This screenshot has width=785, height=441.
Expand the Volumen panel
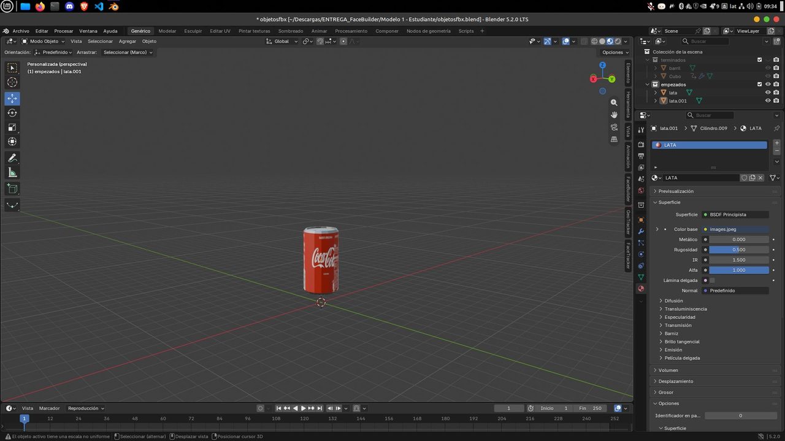pyautogui.click(x=668, y=370)
